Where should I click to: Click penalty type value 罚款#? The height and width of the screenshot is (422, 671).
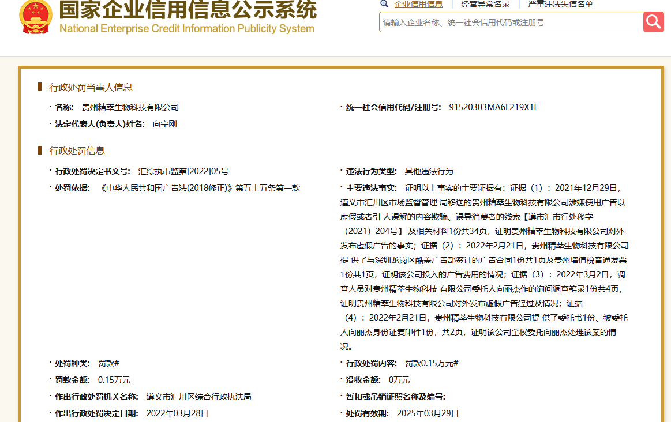coord(108,363)
